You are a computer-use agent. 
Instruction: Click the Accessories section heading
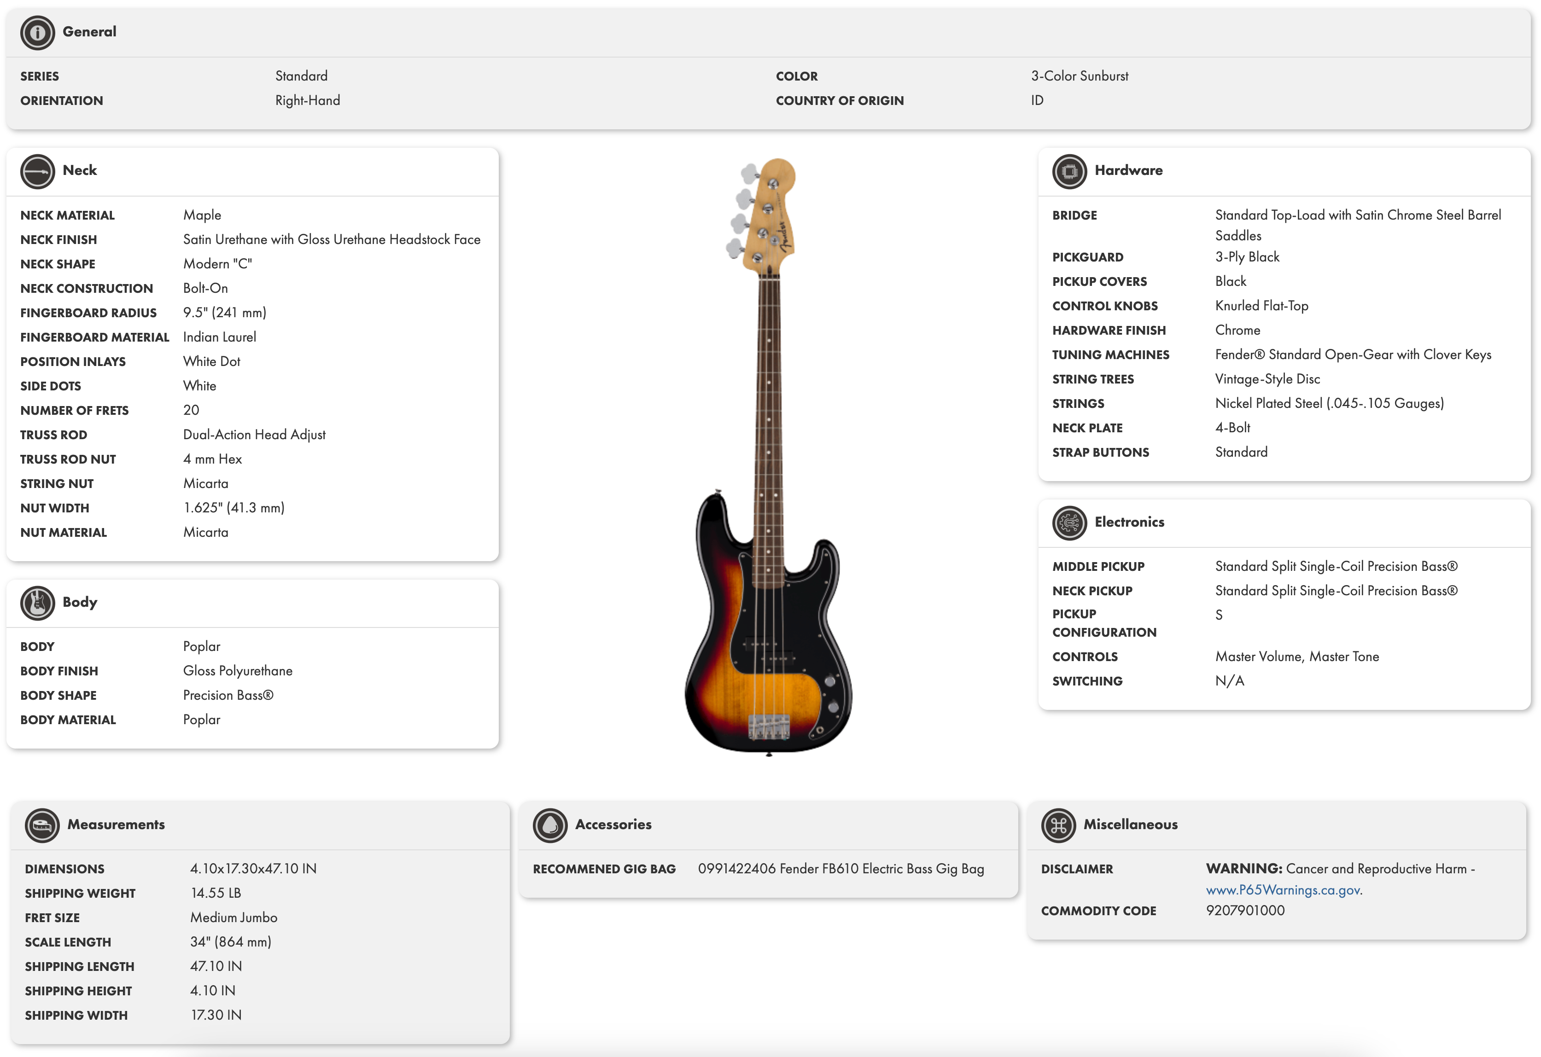click(x=613, y=824)
